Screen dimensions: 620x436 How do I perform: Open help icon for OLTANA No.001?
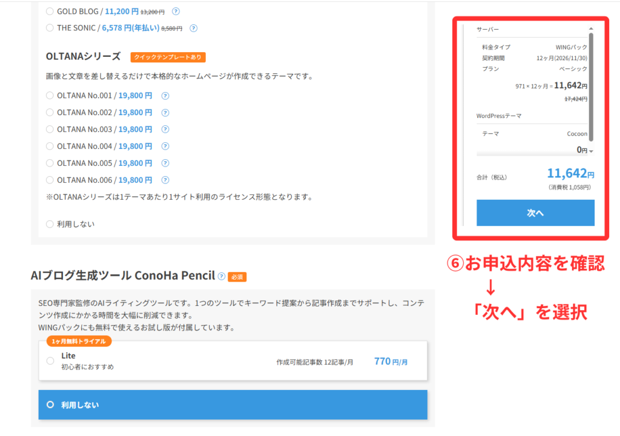(x=165, y=96)
